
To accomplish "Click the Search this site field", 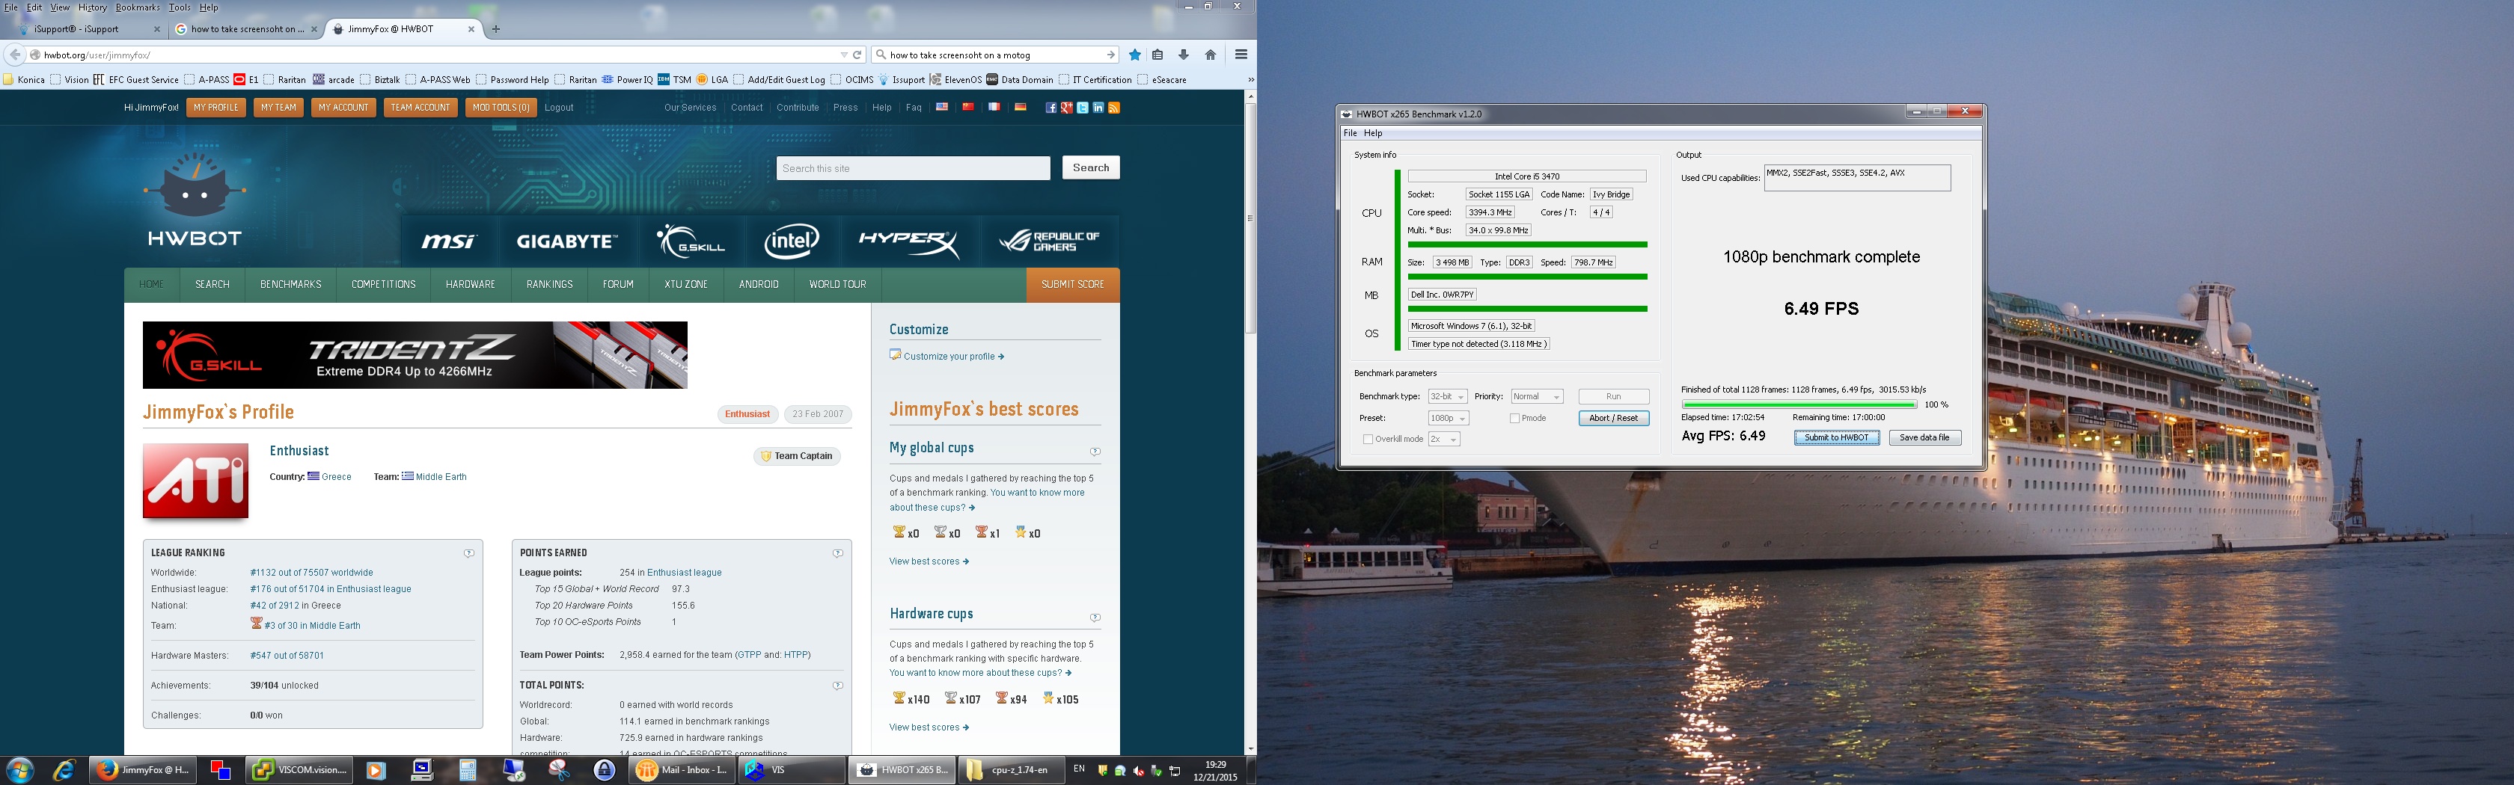I will click(x=913, y=169).
